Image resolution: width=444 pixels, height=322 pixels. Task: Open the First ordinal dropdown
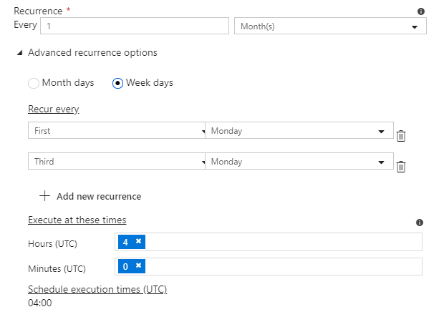117,131
